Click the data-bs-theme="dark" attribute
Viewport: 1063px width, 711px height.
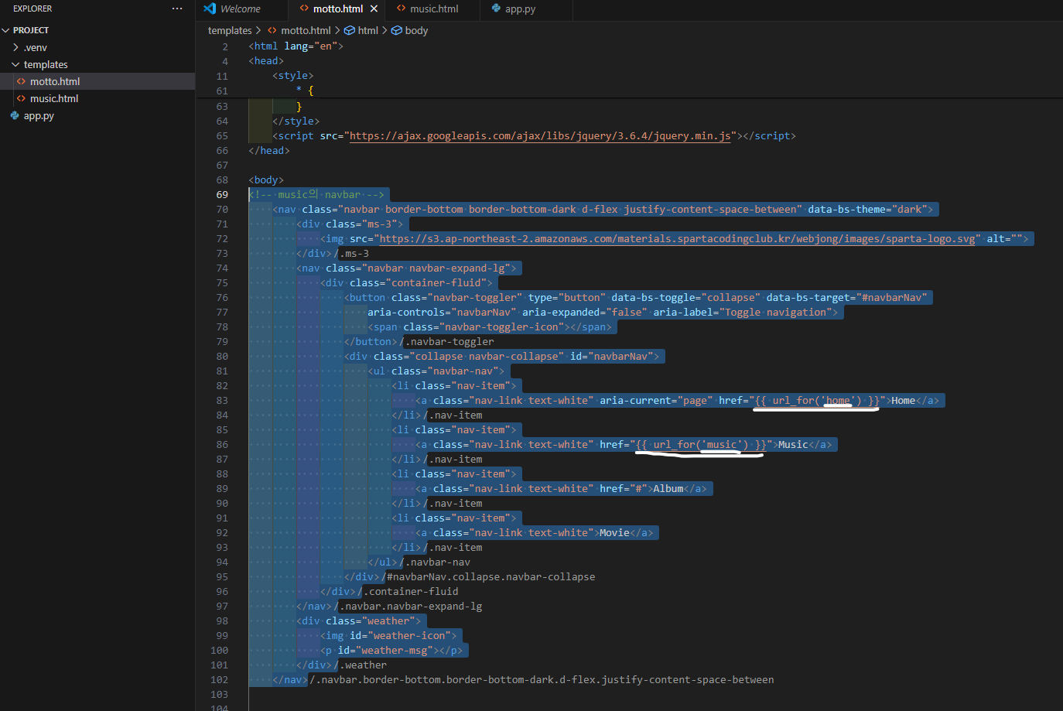tap(867, 210)
